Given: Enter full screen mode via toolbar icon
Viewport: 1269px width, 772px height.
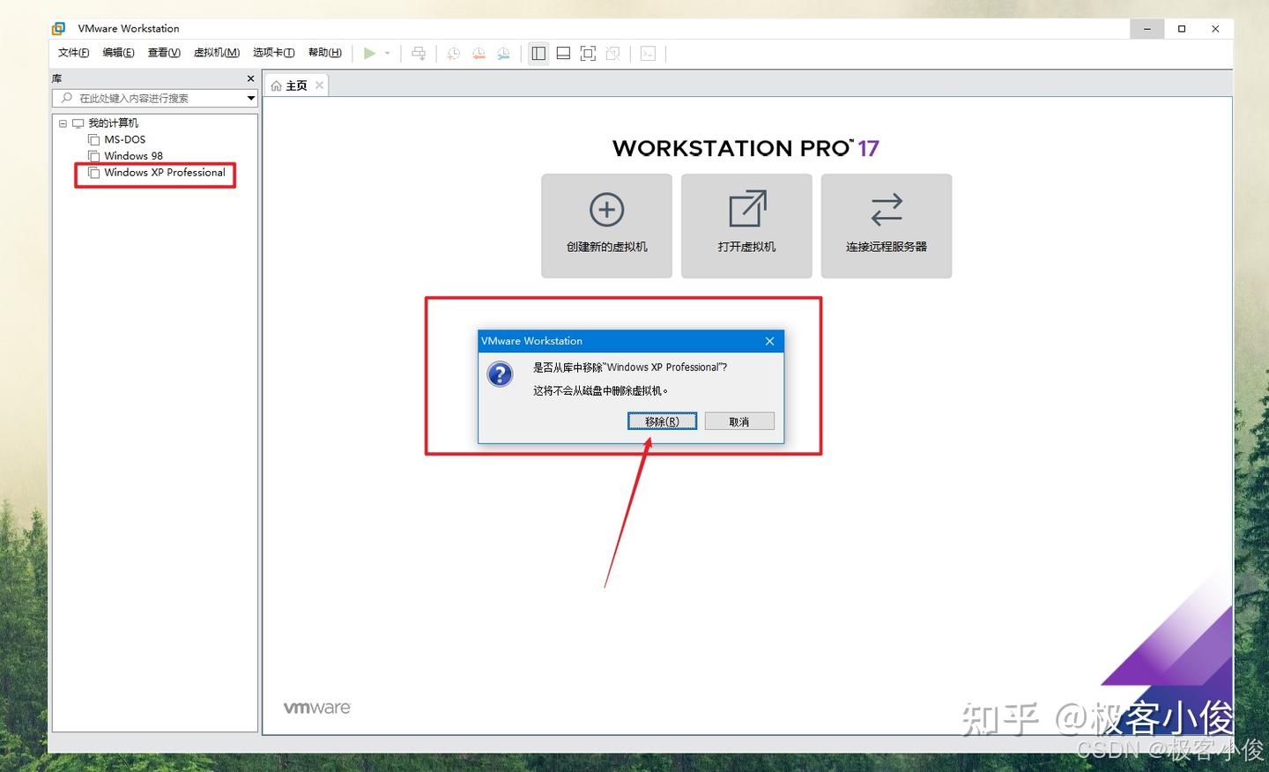Looking at the screenshot, I should pos(588,53).
